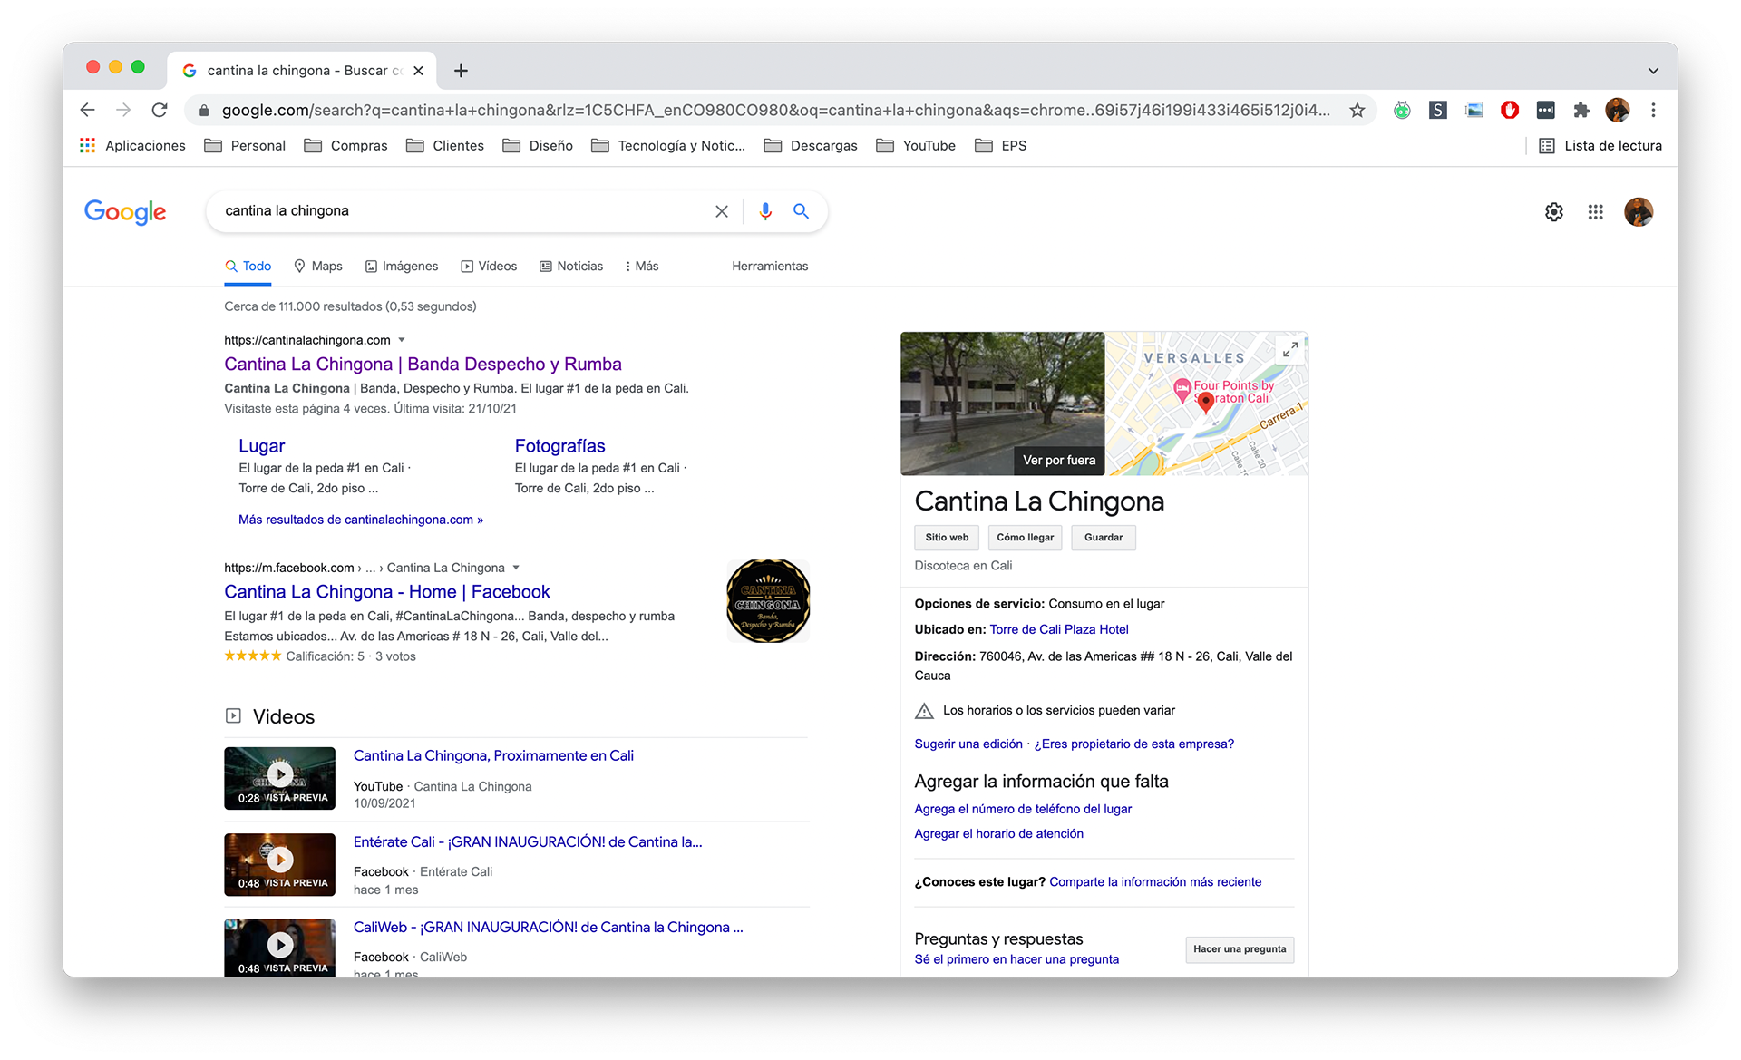This screenshot has height=1060, width=1741.
Task: Switch to Maps results tab
Action: pos(318,266)
